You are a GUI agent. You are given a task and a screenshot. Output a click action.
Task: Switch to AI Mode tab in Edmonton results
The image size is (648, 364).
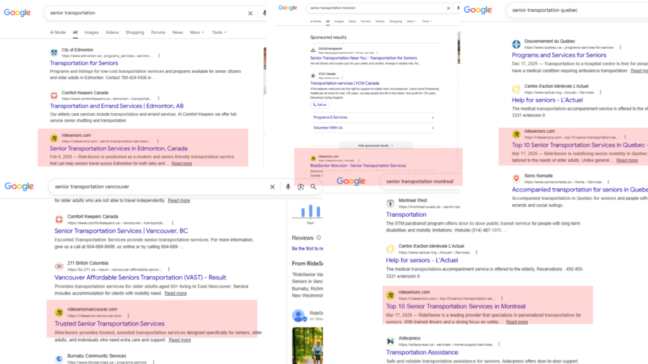click(58, 32)
